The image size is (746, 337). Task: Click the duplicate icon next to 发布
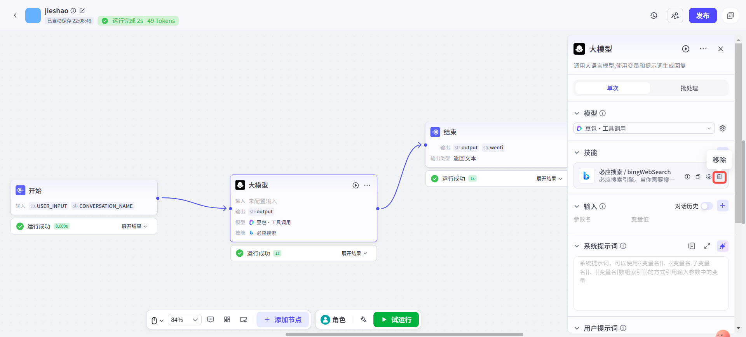point(730,16)
